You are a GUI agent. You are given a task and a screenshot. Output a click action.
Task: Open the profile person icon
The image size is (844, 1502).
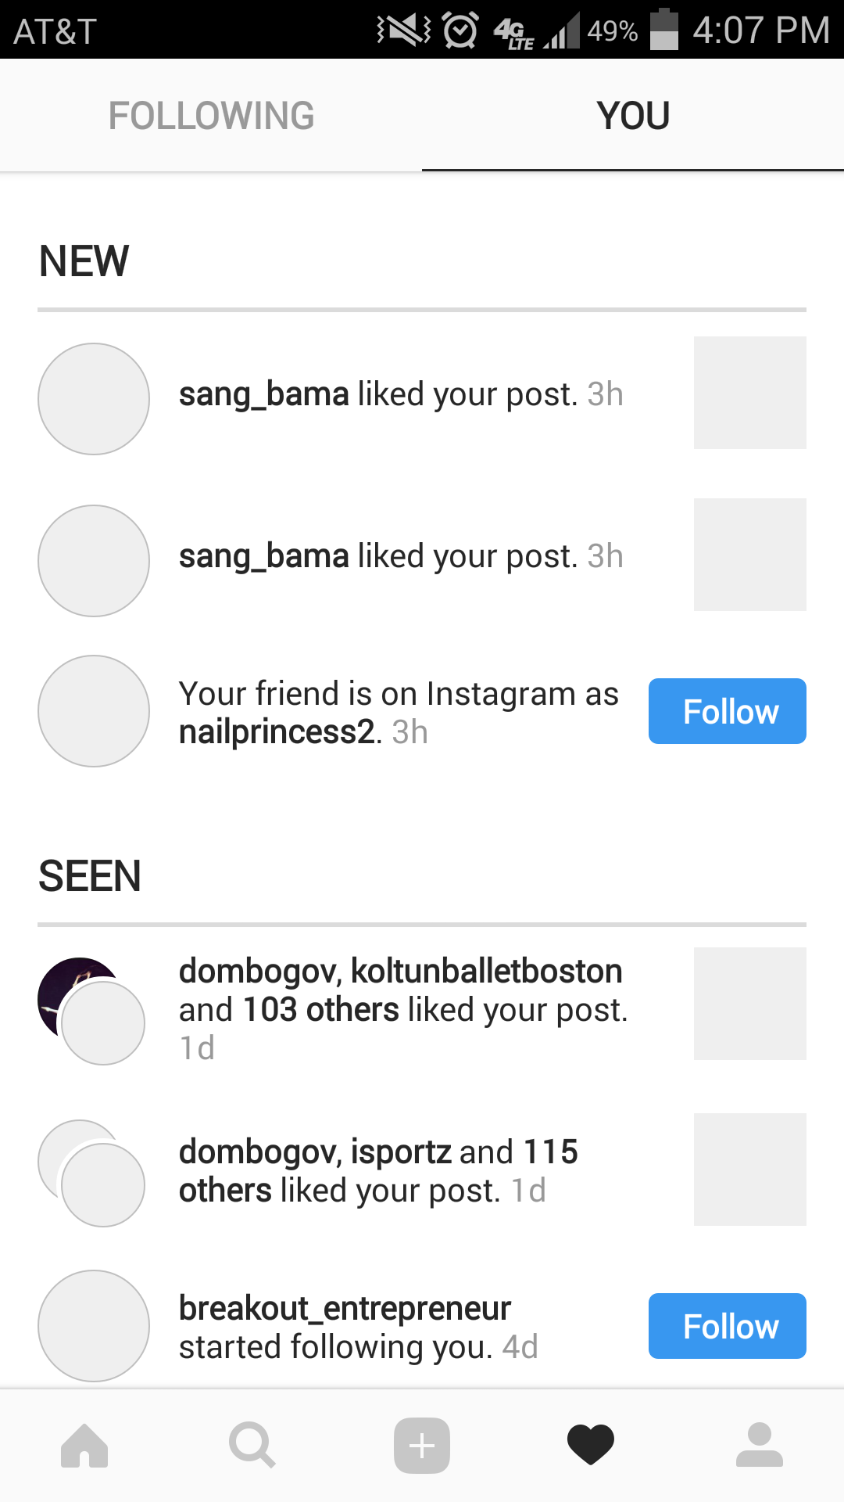759,1446
